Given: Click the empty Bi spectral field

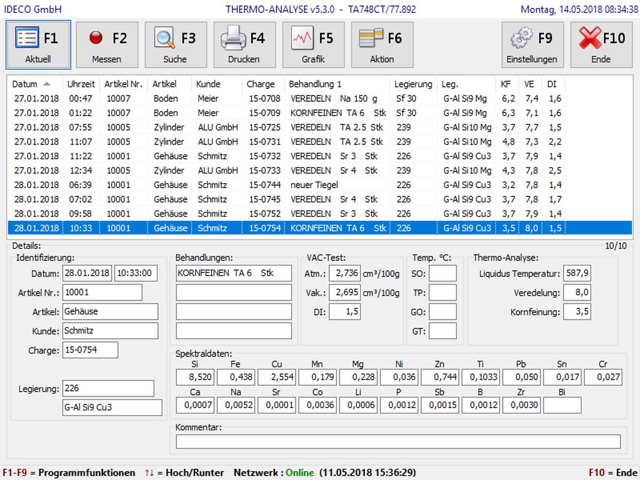Looking at the screenshot, I should pyautogui.click(x=562, y=405).
